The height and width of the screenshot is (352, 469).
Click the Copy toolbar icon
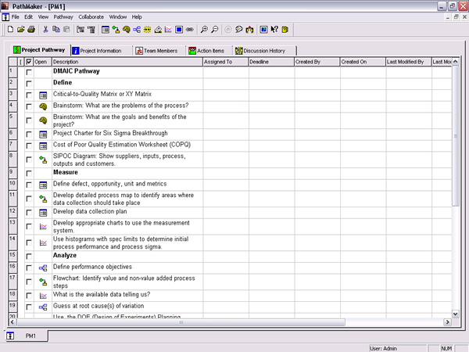coord(56,30)
